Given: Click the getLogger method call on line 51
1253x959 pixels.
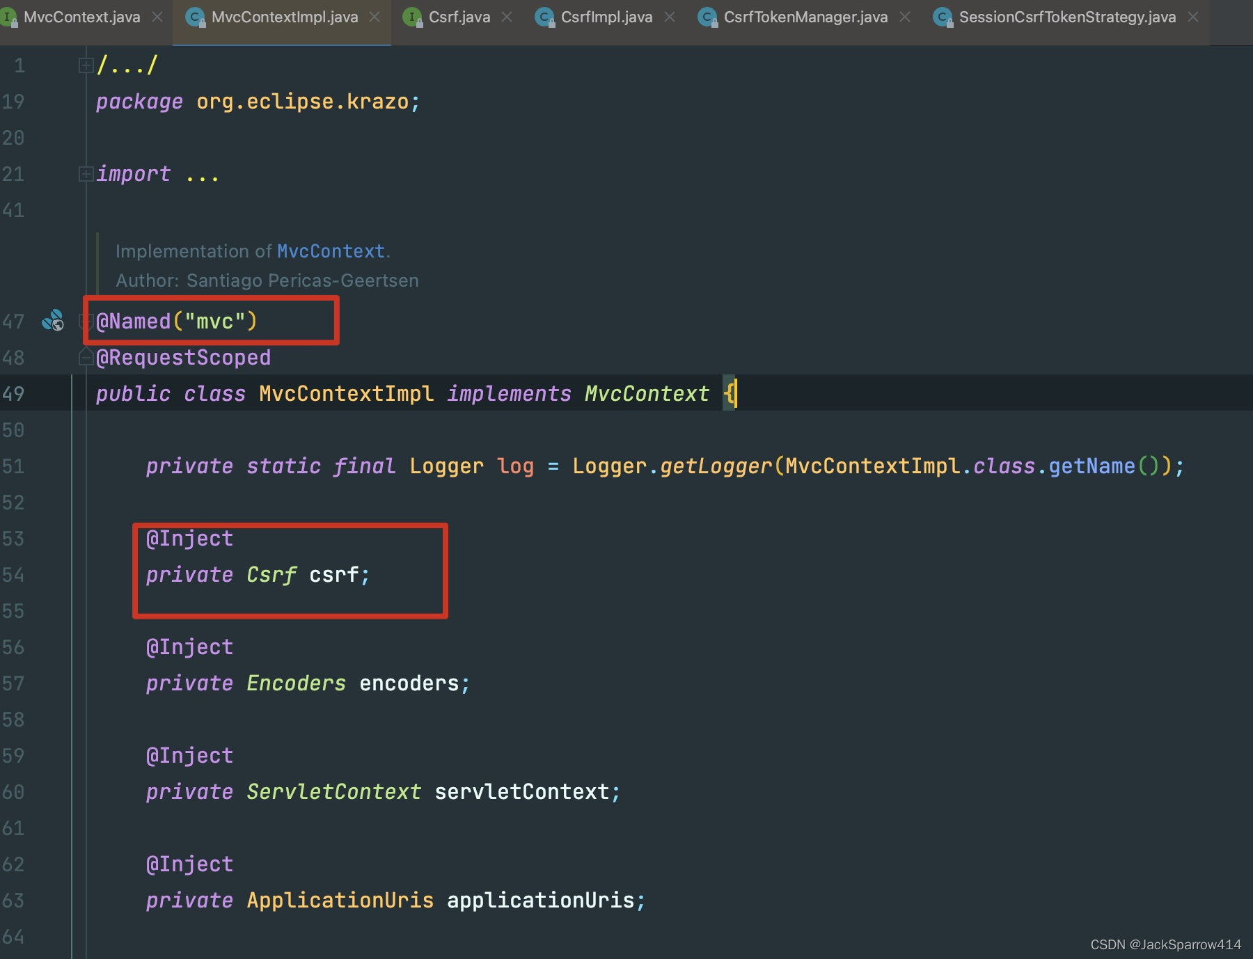Looking at the screenshot, I should click(716, 466).
